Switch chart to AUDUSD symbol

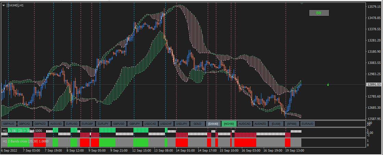[x=56, y=124]
